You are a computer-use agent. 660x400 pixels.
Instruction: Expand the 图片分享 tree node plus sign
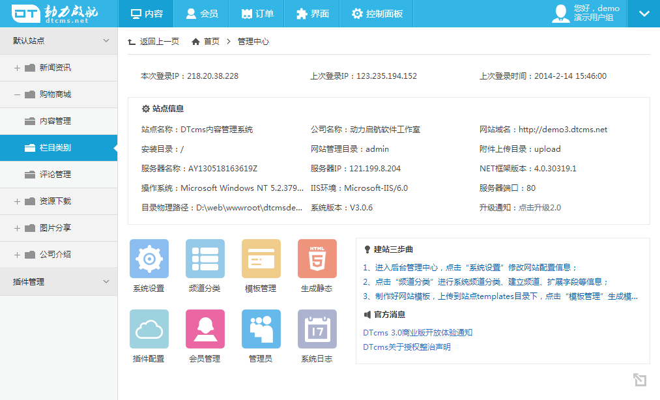(17, 228)
